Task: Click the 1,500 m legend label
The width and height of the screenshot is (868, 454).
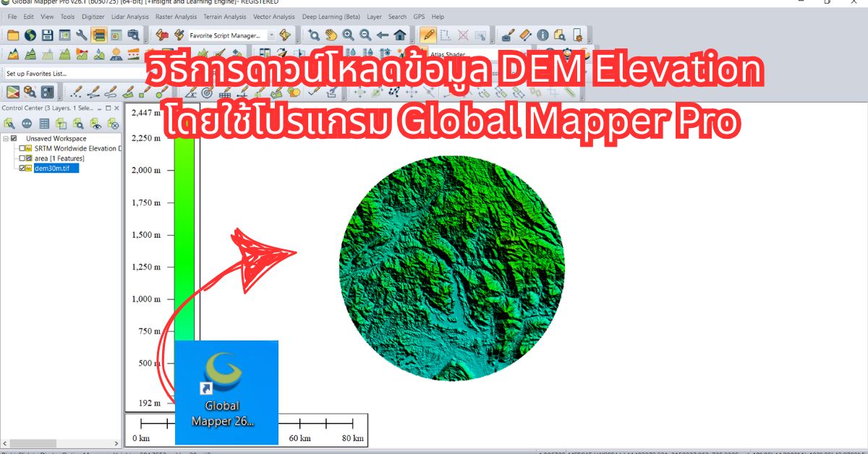Action: [145, 235]
